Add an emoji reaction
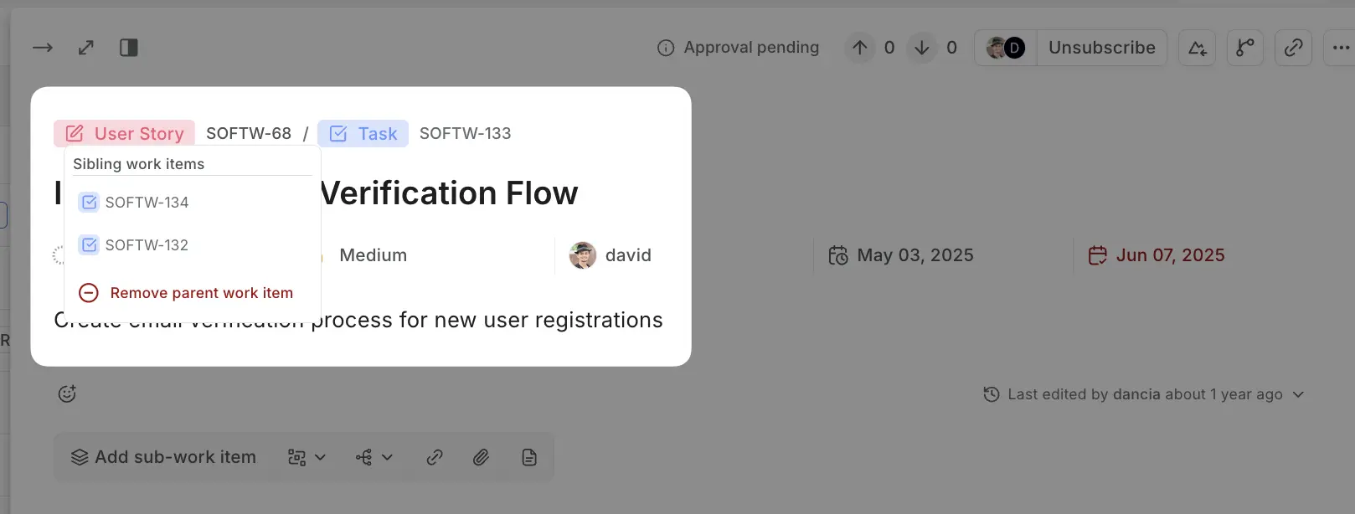This screenshot has width=1355, height=514. click(x=67, y=393)
